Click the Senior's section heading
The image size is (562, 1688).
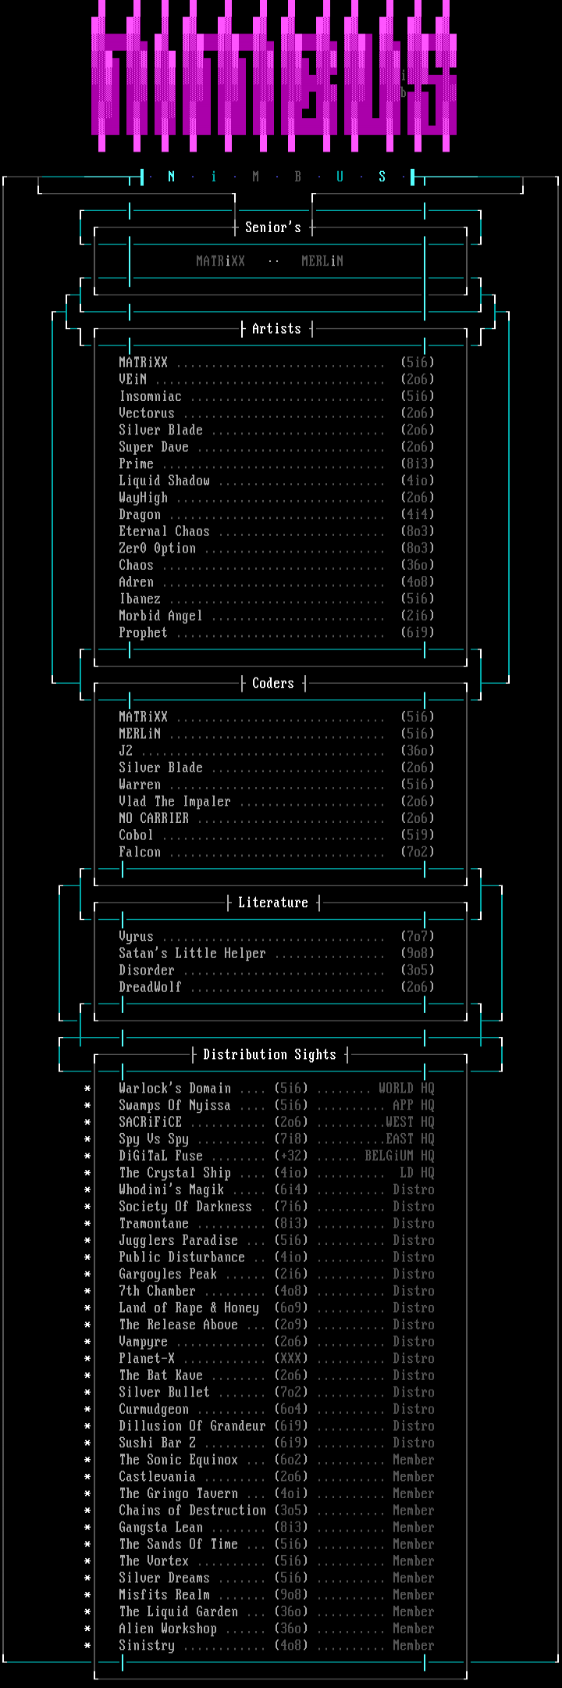(272, 227)
